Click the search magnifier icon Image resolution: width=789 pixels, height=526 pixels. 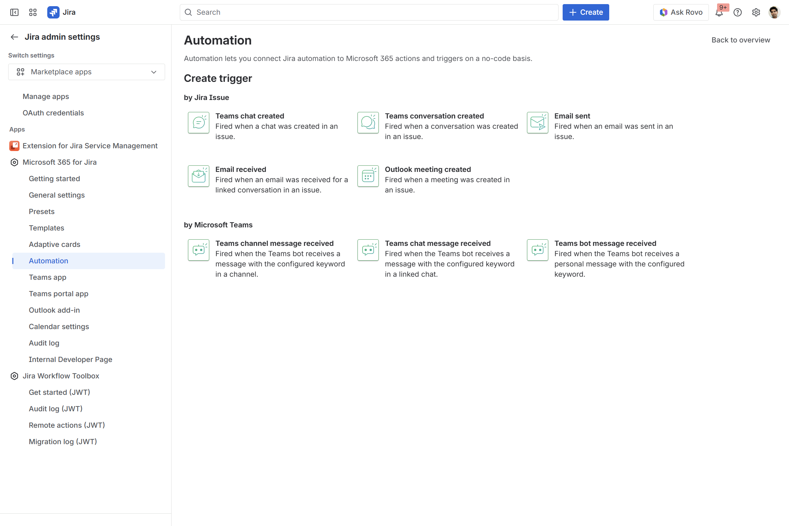188,12
